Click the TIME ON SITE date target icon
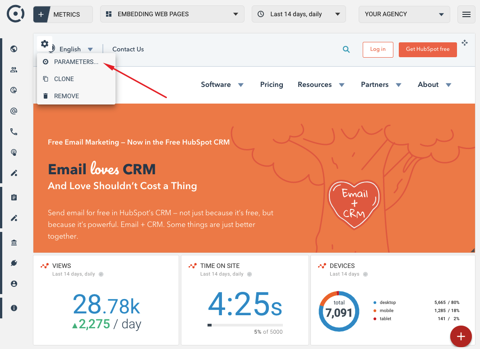This screenshot has height=349, width=480. pyautogui.click(x=249, y=274)
